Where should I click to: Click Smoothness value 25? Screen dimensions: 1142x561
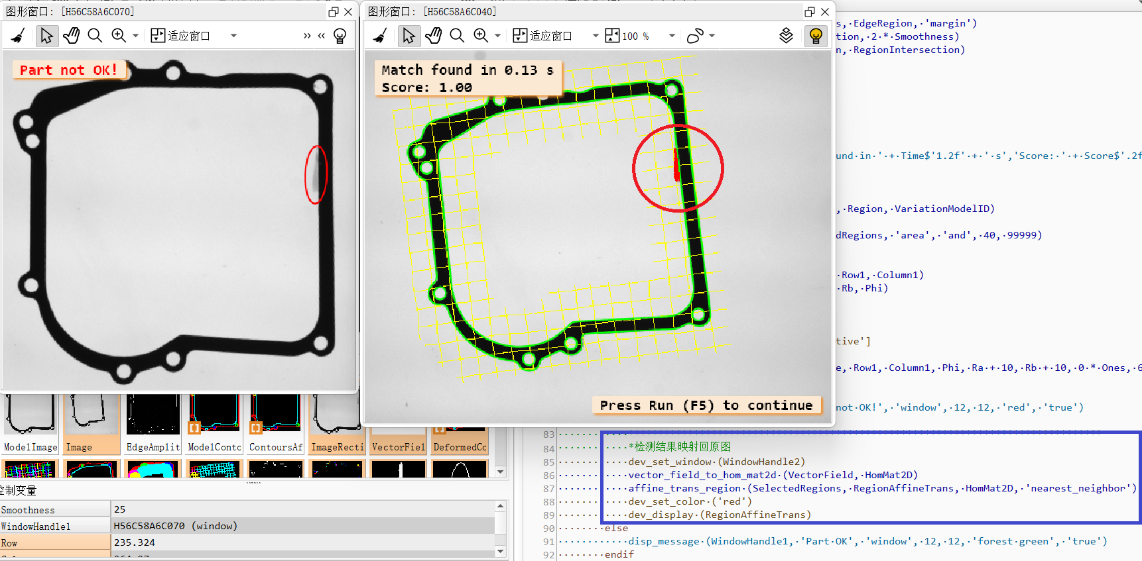click(x=302, y=509)
